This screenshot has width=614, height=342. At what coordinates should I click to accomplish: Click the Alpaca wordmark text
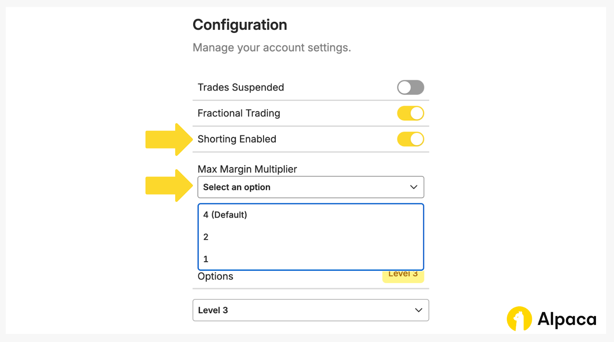[567, 319]
